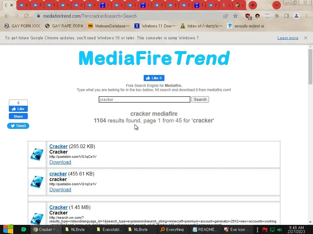Click the Like 0 button below the logo
Viewport: 313px width, 234px height.
pos(154,78)
